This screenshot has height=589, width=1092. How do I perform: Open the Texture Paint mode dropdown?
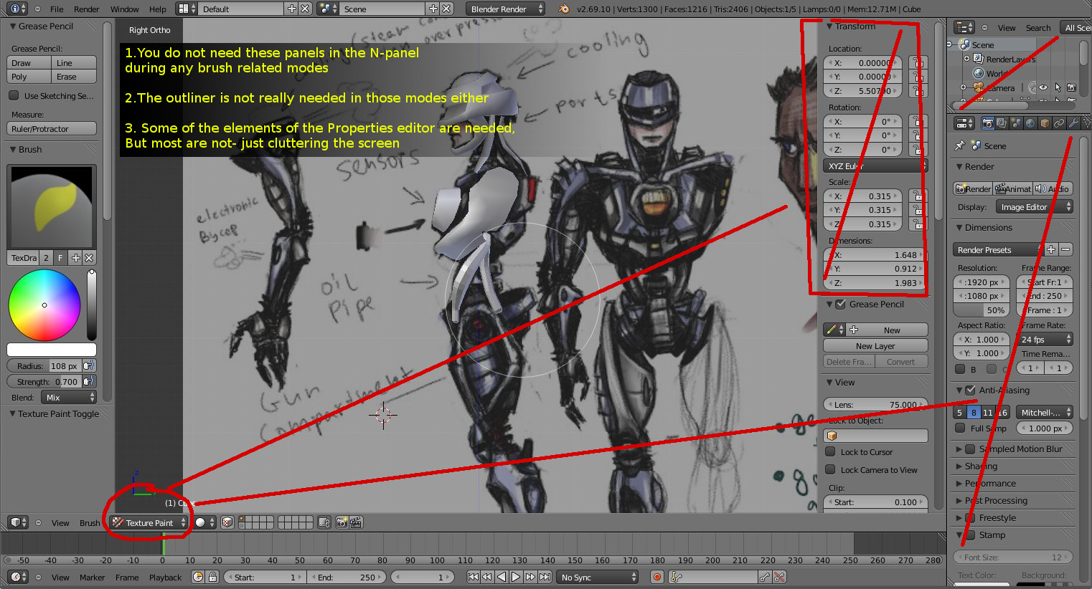coord(149,522)
